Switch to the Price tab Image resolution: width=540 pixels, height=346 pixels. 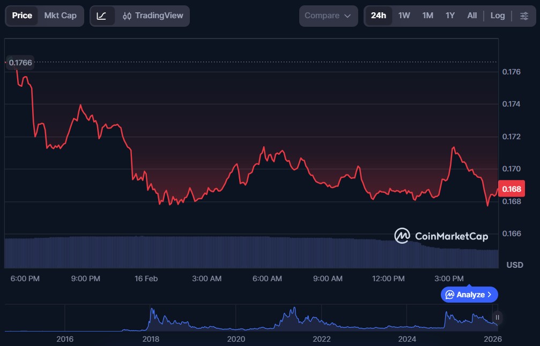(x=22, y=16)
